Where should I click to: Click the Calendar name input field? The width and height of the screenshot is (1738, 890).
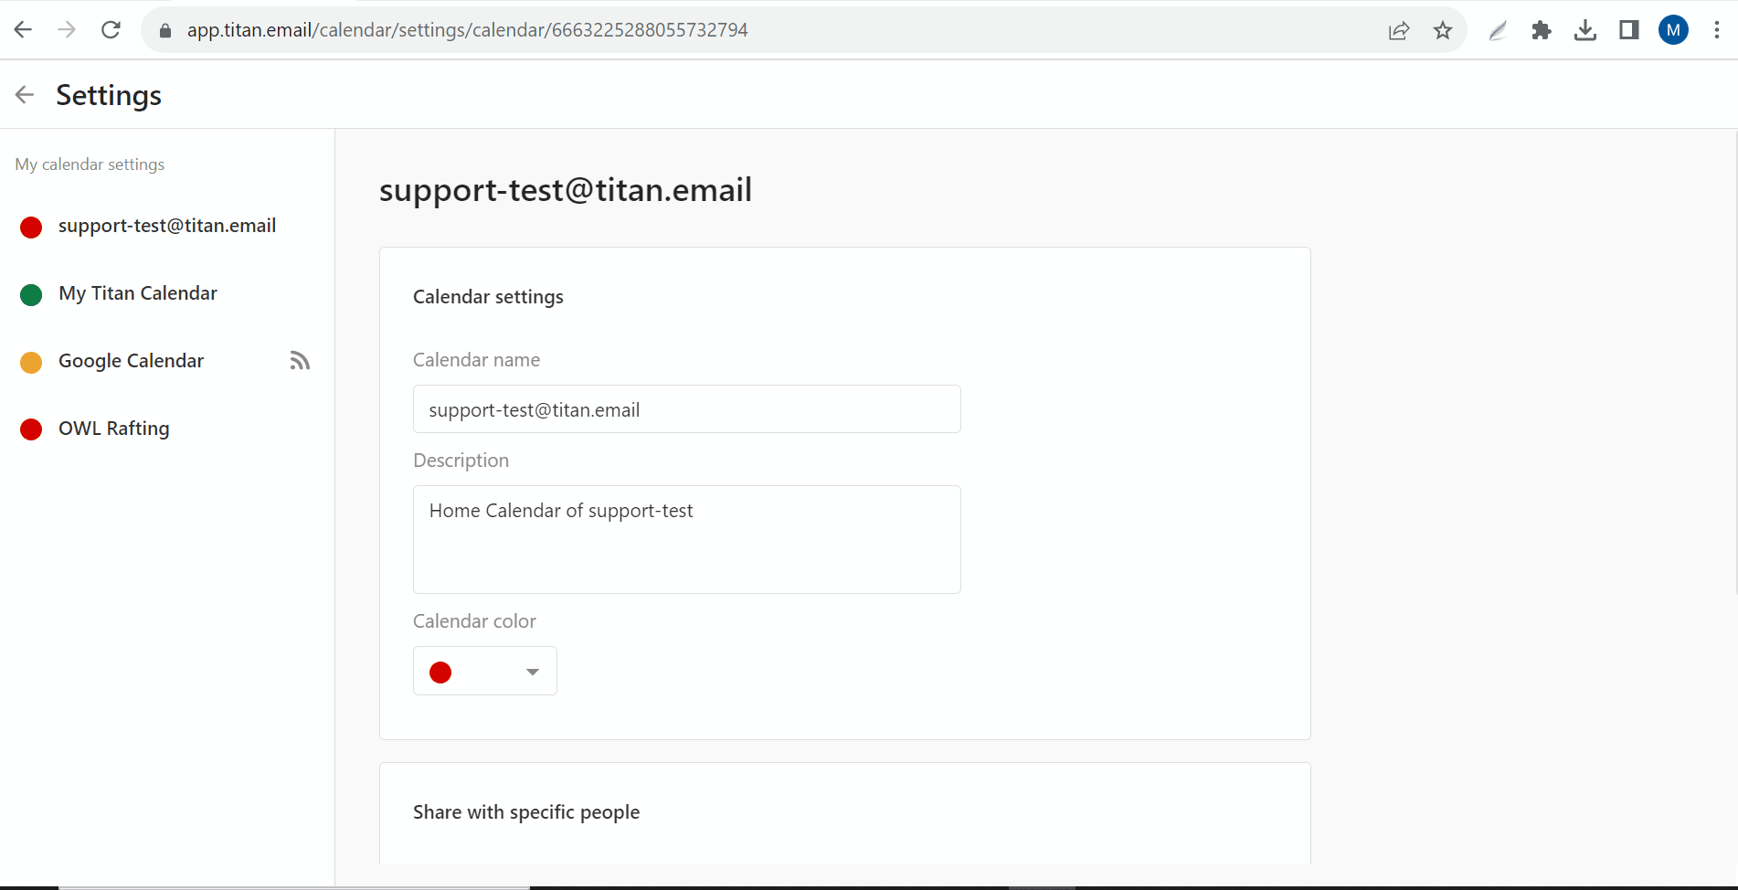pyautogui.click(x=686, y=409)
